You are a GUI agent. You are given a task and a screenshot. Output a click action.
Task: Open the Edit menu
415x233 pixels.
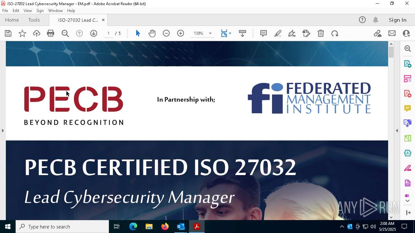16,10
